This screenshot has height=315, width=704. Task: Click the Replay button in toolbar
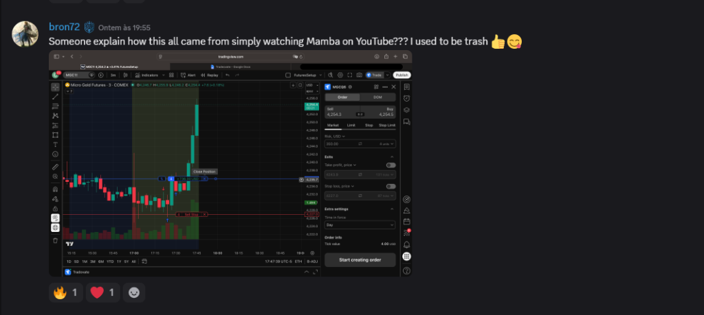tap(210, 75)
